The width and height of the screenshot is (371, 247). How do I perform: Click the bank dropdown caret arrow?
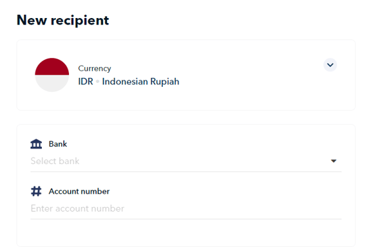pos(334,161)
